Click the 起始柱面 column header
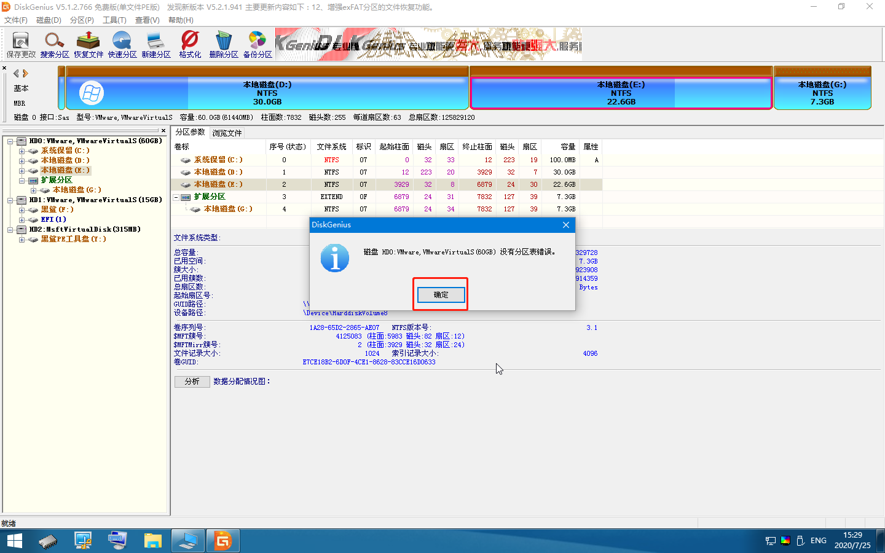The height and width of the screenshot is (553, 885). 394,147
